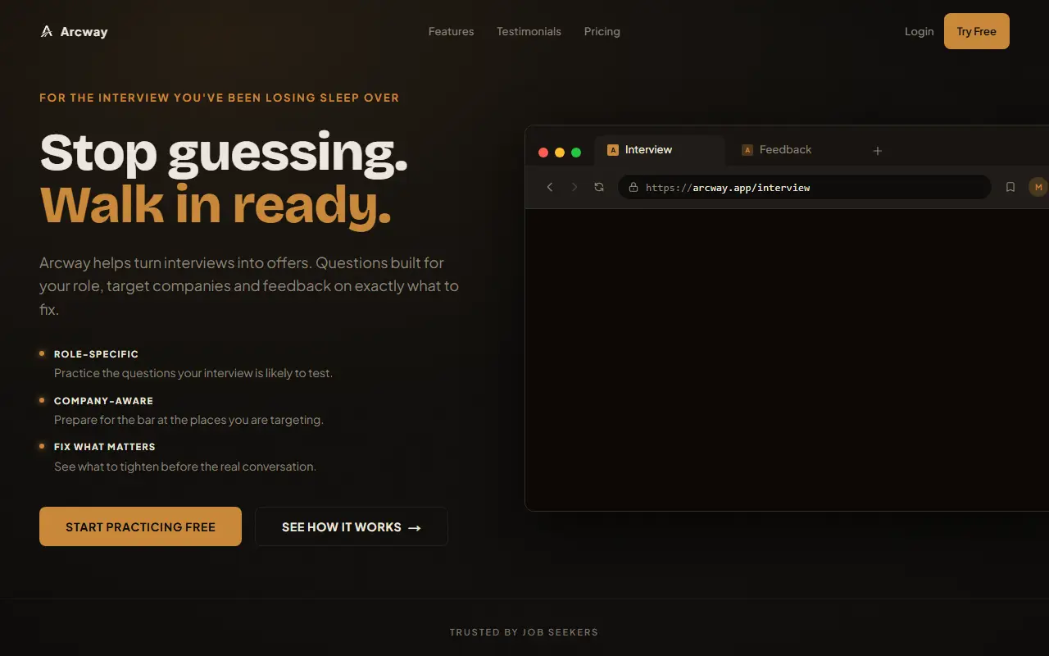Select the Interview tab
The width and height of the screenshot is (1049, 656).
tap(660, 150)
